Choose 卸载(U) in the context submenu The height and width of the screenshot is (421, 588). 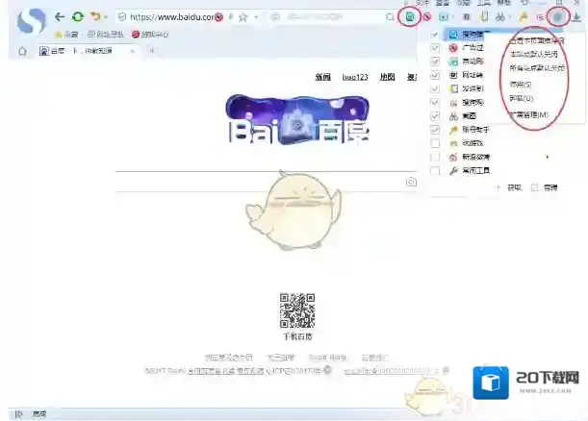point(521,98)
